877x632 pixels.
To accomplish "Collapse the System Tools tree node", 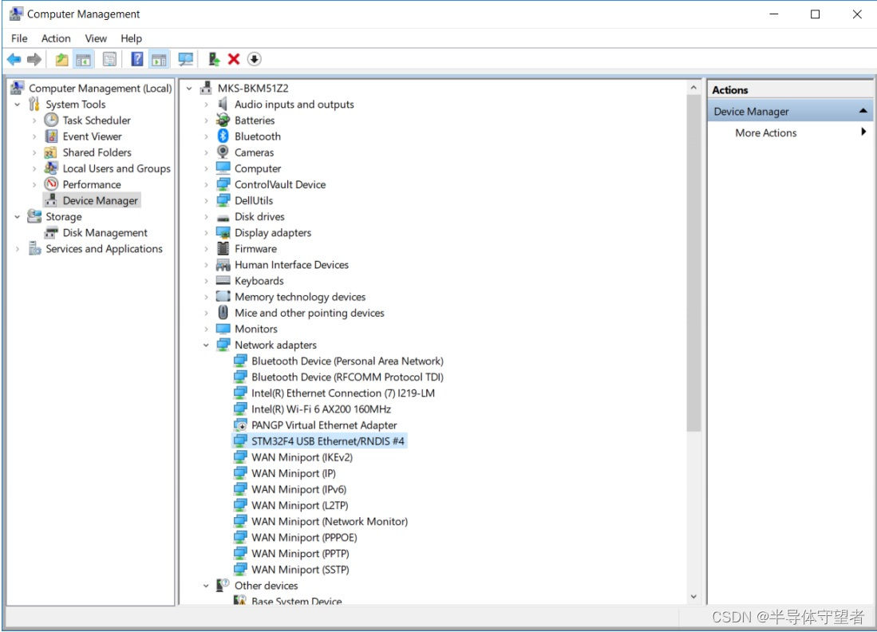I will [18, 105].
